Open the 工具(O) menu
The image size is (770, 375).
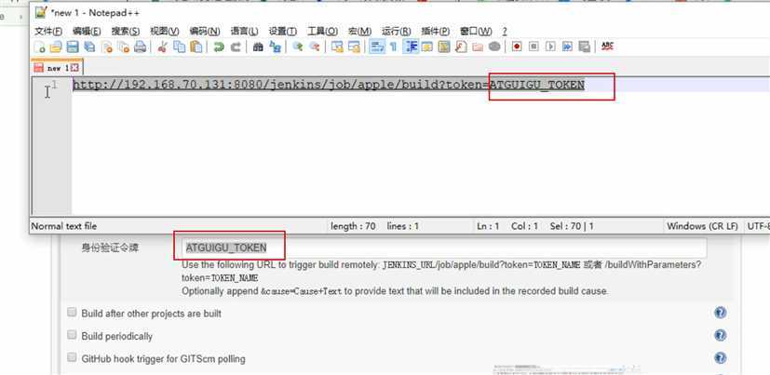pyautogui.click(x=323, y=32)
